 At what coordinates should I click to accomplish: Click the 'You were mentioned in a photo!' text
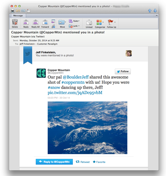point(55,55)
